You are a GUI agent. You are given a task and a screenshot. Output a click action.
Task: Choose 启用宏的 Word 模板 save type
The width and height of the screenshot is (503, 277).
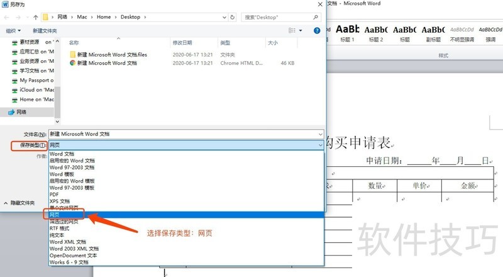pyautogui.click(x=186, y=181)
